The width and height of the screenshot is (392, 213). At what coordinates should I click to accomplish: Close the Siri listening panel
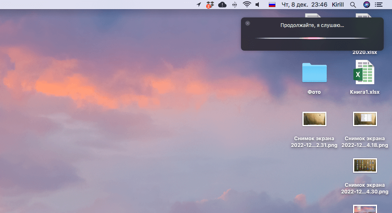248,23
